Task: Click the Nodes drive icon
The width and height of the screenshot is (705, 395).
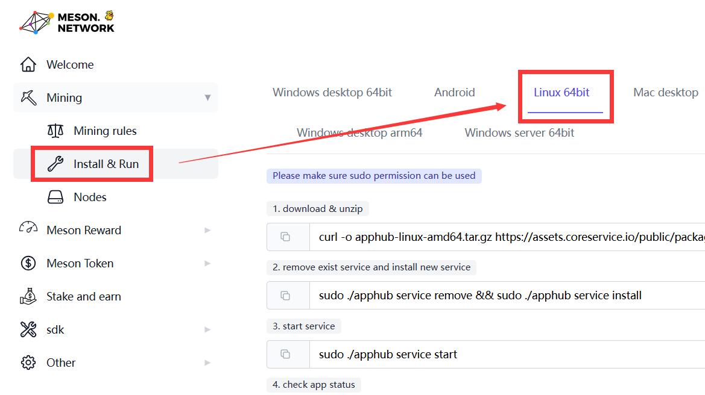Action: tap(55, 197)
